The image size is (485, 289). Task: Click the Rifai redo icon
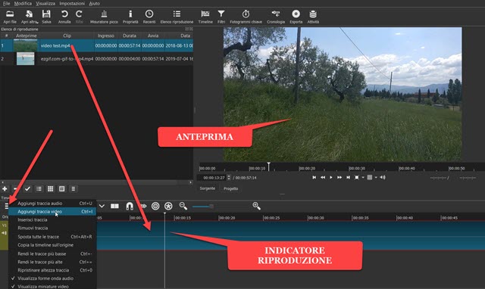(79, 17)
